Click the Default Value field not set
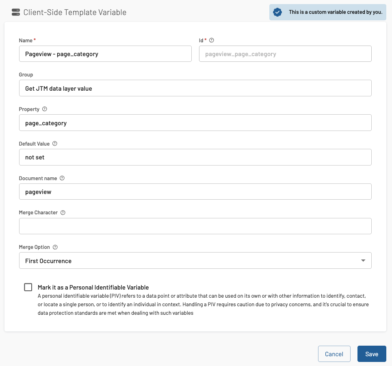The height and width of the screenshot is (366, 392). click(x=195, y=157)
